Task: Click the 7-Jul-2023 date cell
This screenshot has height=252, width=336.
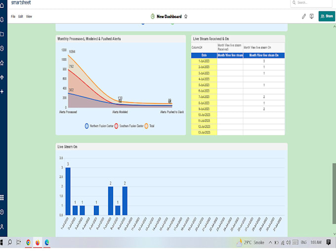Action: coord(204,97)
